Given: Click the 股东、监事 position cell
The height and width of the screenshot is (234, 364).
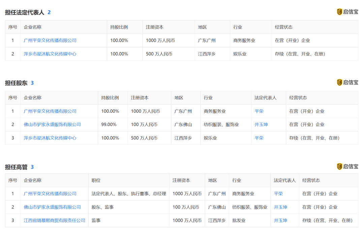Looking at the screenshot, I should (x=102, y=207).
